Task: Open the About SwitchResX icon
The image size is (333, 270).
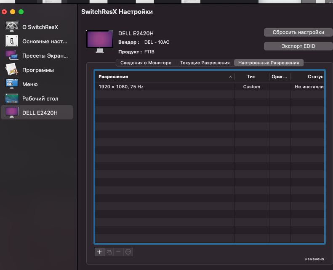Action: tap(12, 27)
